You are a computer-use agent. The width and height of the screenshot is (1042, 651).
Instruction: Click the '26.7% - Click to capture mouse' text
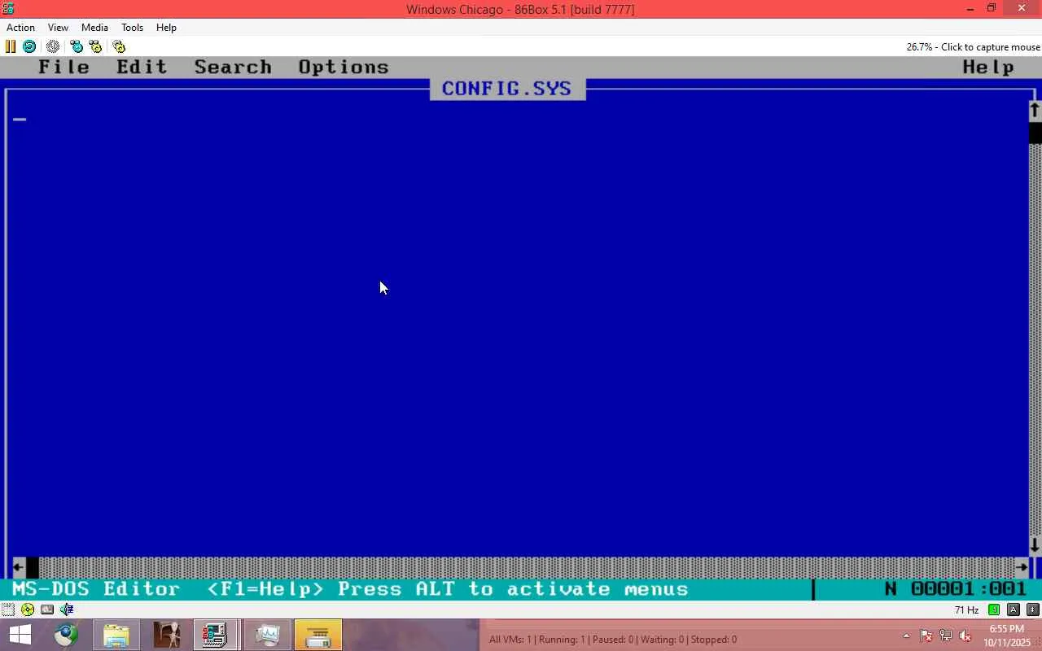[973, 47]
